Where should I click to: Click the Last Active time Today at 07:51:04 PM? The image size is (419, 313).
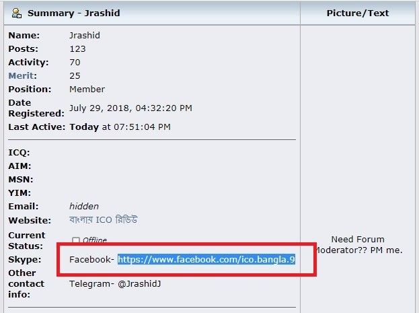click(120, 127)
